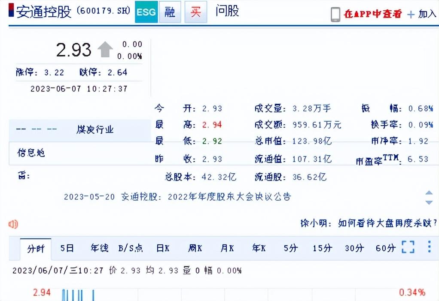Click the 总市值 value 123.98亿

pyautogui.click(x=312, y=141)
